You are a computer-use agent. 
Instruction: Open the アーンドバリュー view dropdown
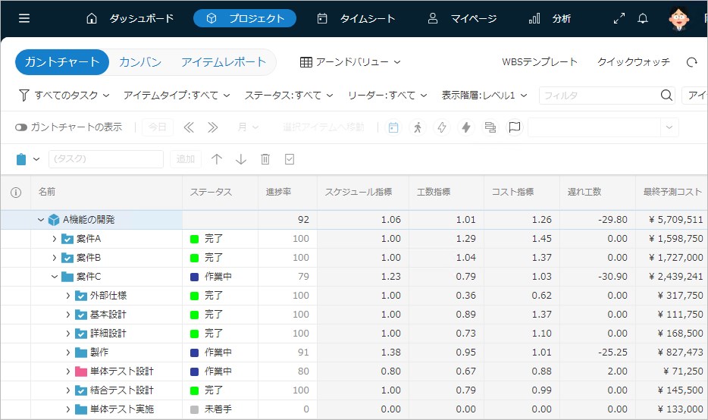point(350,62)
